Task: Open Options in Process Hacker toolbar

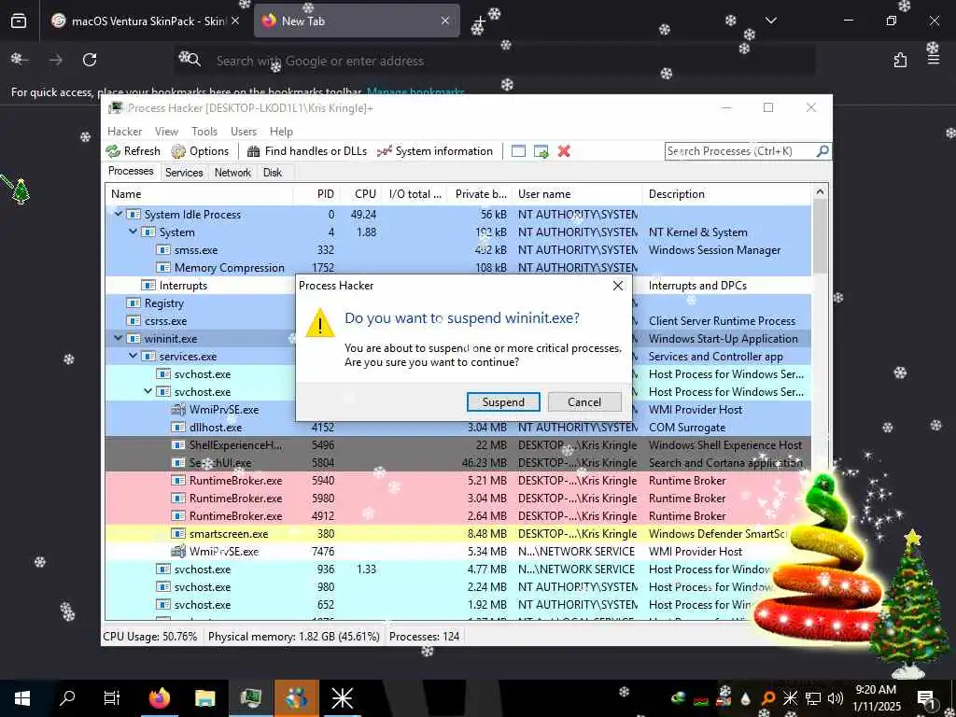Action: (x=200, y=151)
